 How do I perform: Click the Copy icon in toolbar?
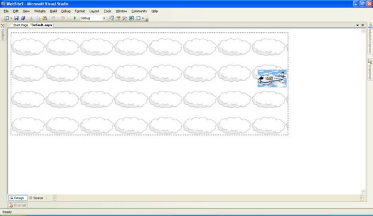[38, 18]
